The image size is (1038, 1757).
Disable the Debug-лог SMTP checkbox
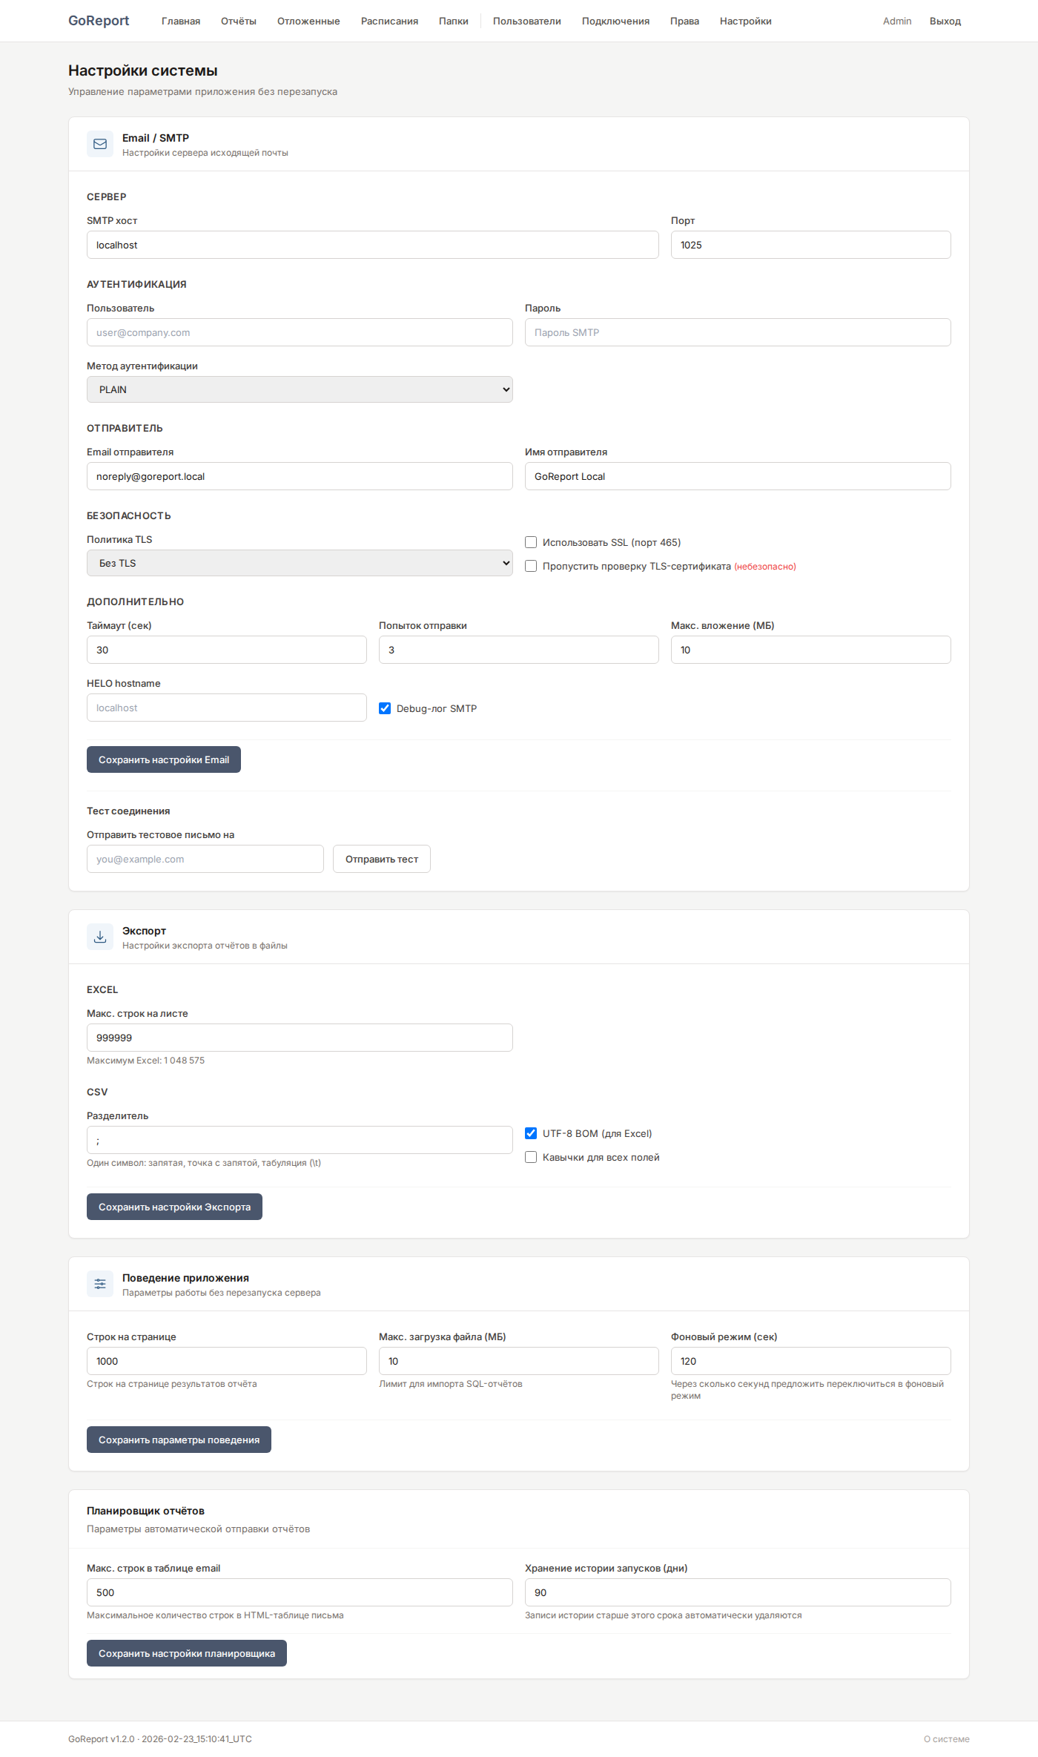(385, 708)
